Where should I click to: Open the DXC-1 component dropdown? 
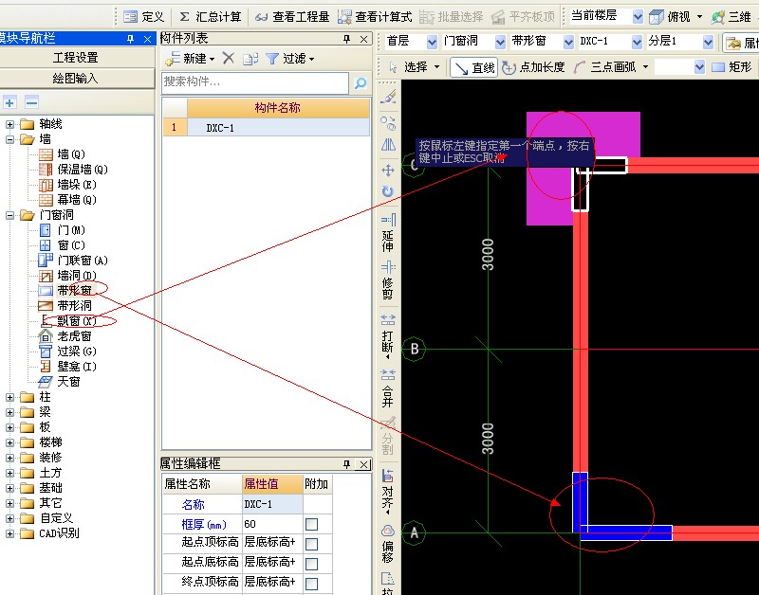637,42
